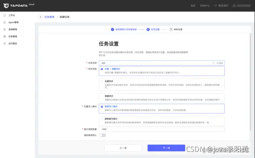The height and width of the screenshot is (158, 255).
Task: Click the 每次读取数量 input field
Action: tap(161, 129)
